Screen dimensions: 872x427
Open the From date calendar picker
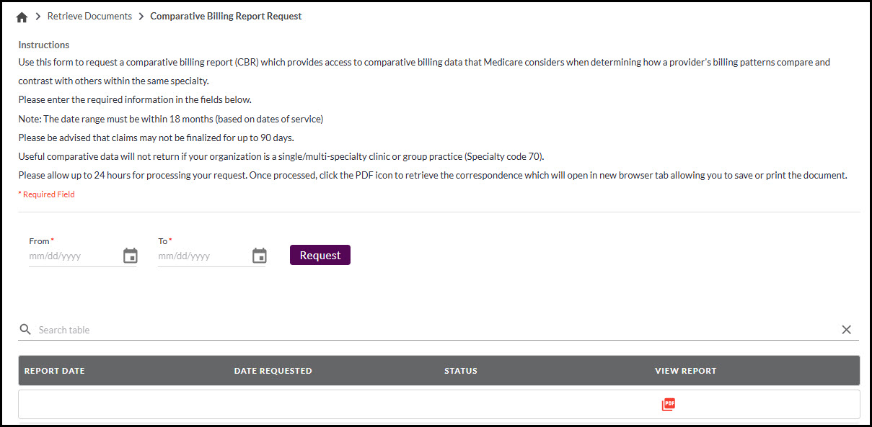(131, 256)
